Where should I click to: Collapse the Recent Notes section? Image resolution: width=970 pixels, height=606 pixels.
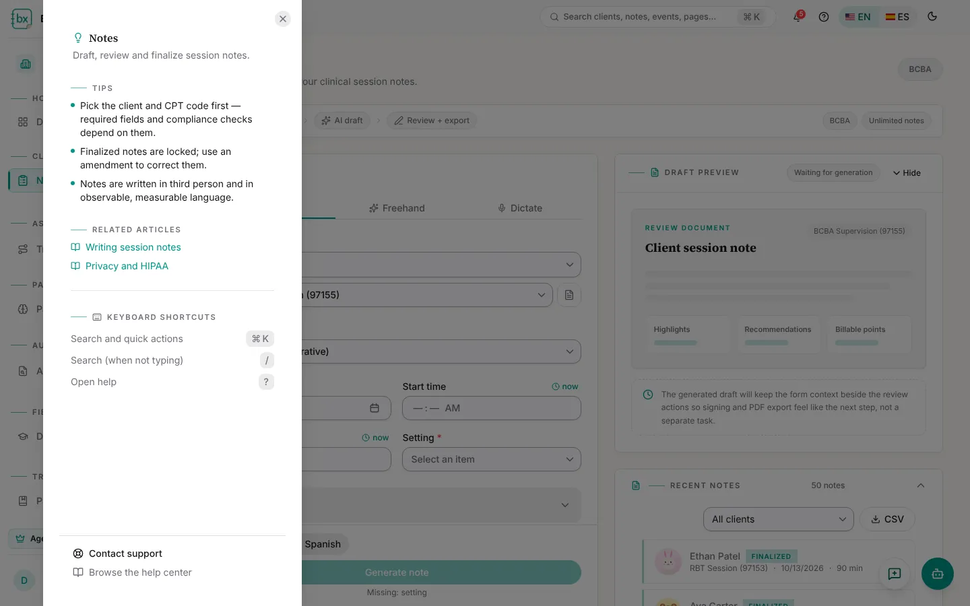pyautogui.click(x=921, y=485)
